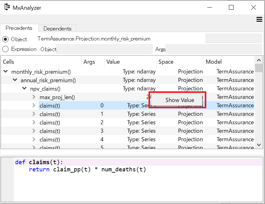Click Show Value in context menu
Screen dimensions: 265x204
point(179,100)
